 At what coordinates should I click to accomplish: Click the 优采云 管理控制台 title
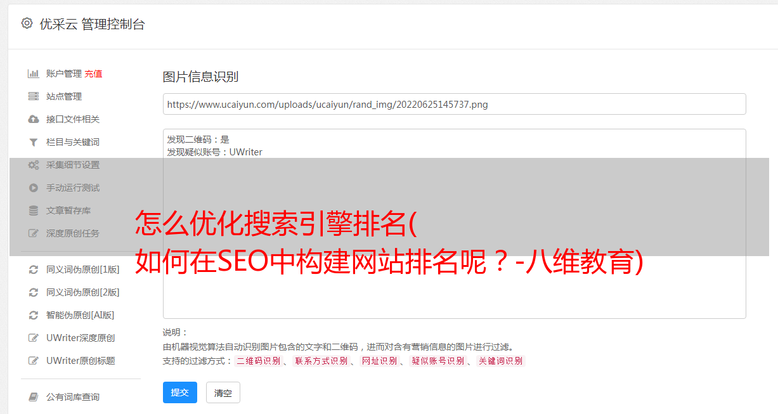(x=92, y=24)
